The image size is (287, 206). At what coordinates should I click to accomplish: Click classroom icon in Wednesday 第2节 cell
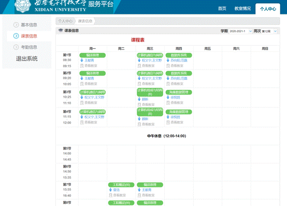[139, 84]
